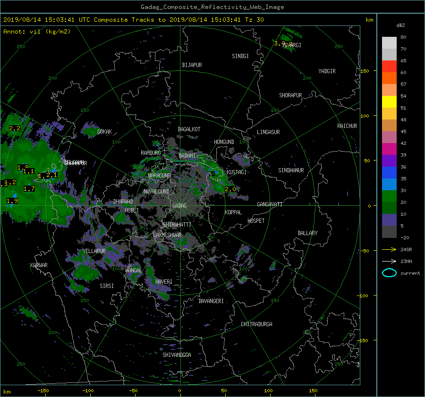Click the HAVERI city label
Viewport: 425px width, 397px height.
(x=164, y=282)
